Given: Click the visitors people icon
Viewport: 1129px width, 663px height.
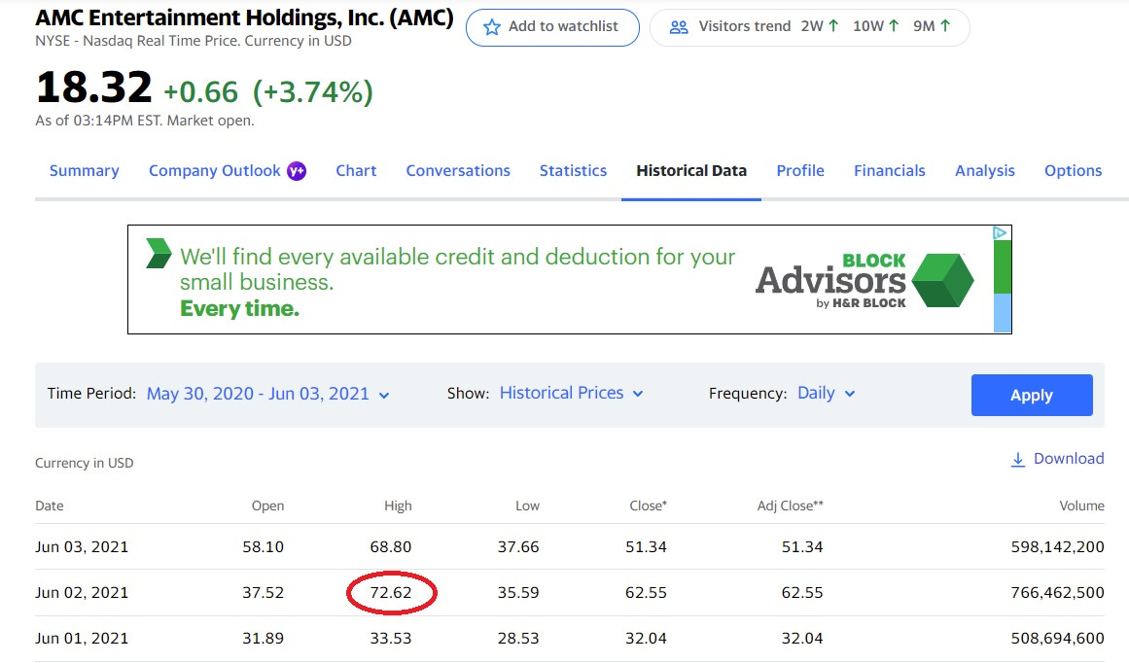Looking at the screenshot, I should point(678,27).
